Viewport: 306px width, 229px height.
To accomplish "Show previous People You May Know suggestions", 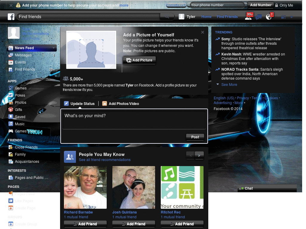I will 190,155.
